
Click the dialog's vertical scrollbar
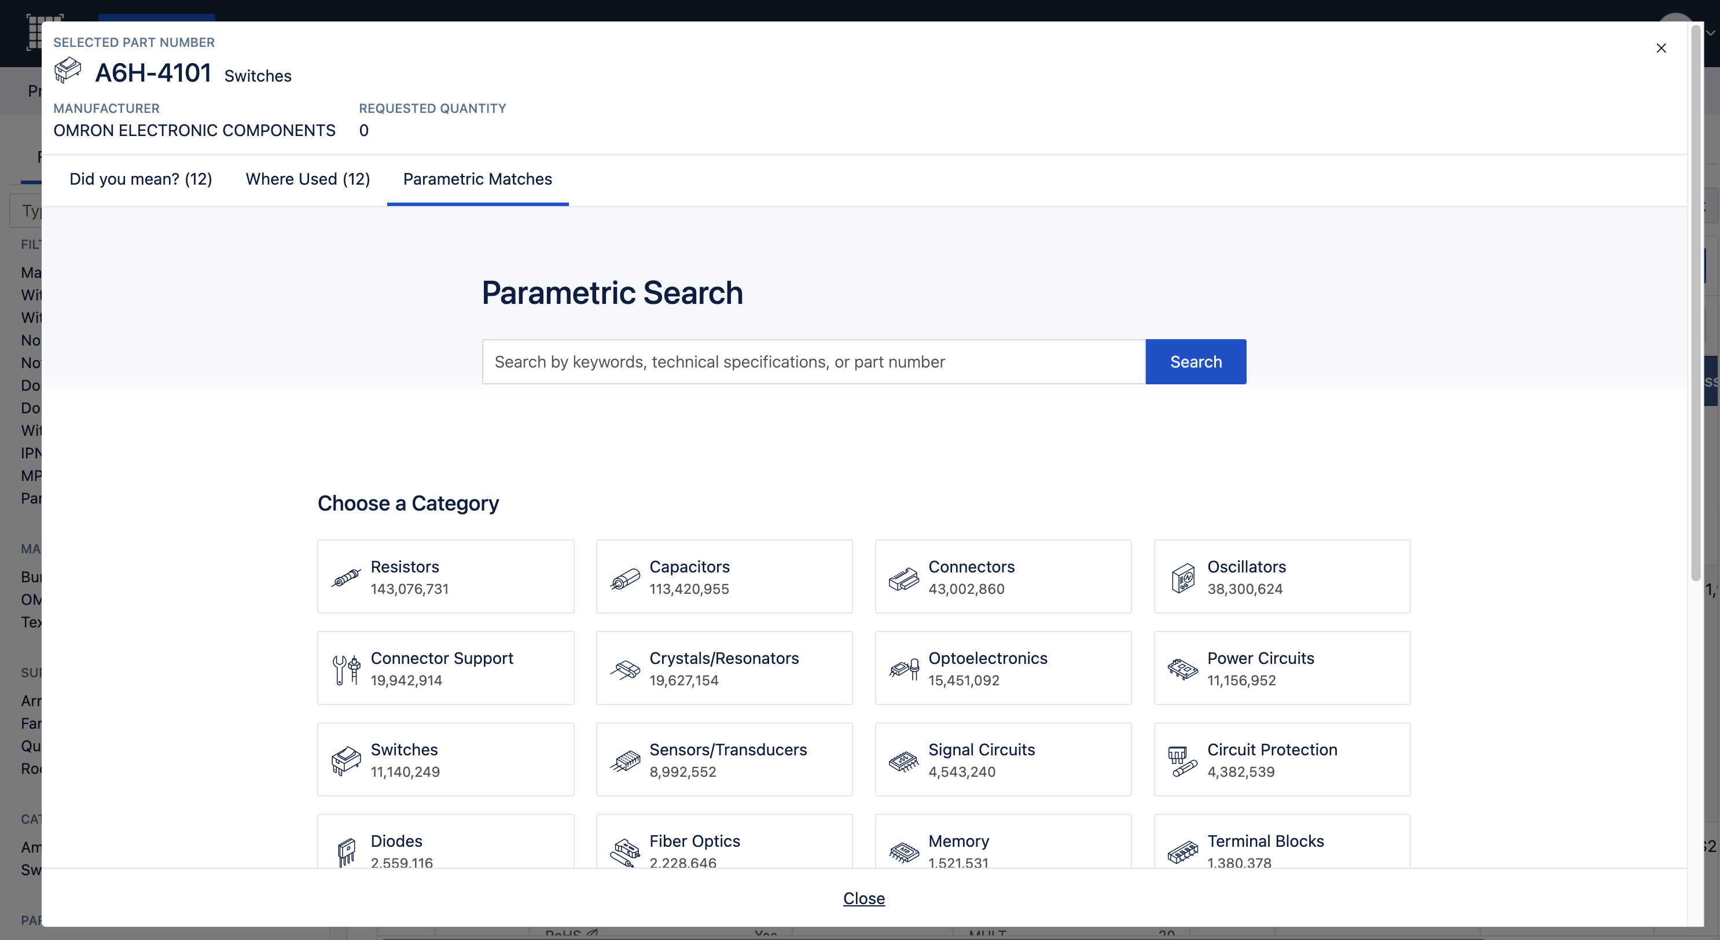(x=1695, y=300)
